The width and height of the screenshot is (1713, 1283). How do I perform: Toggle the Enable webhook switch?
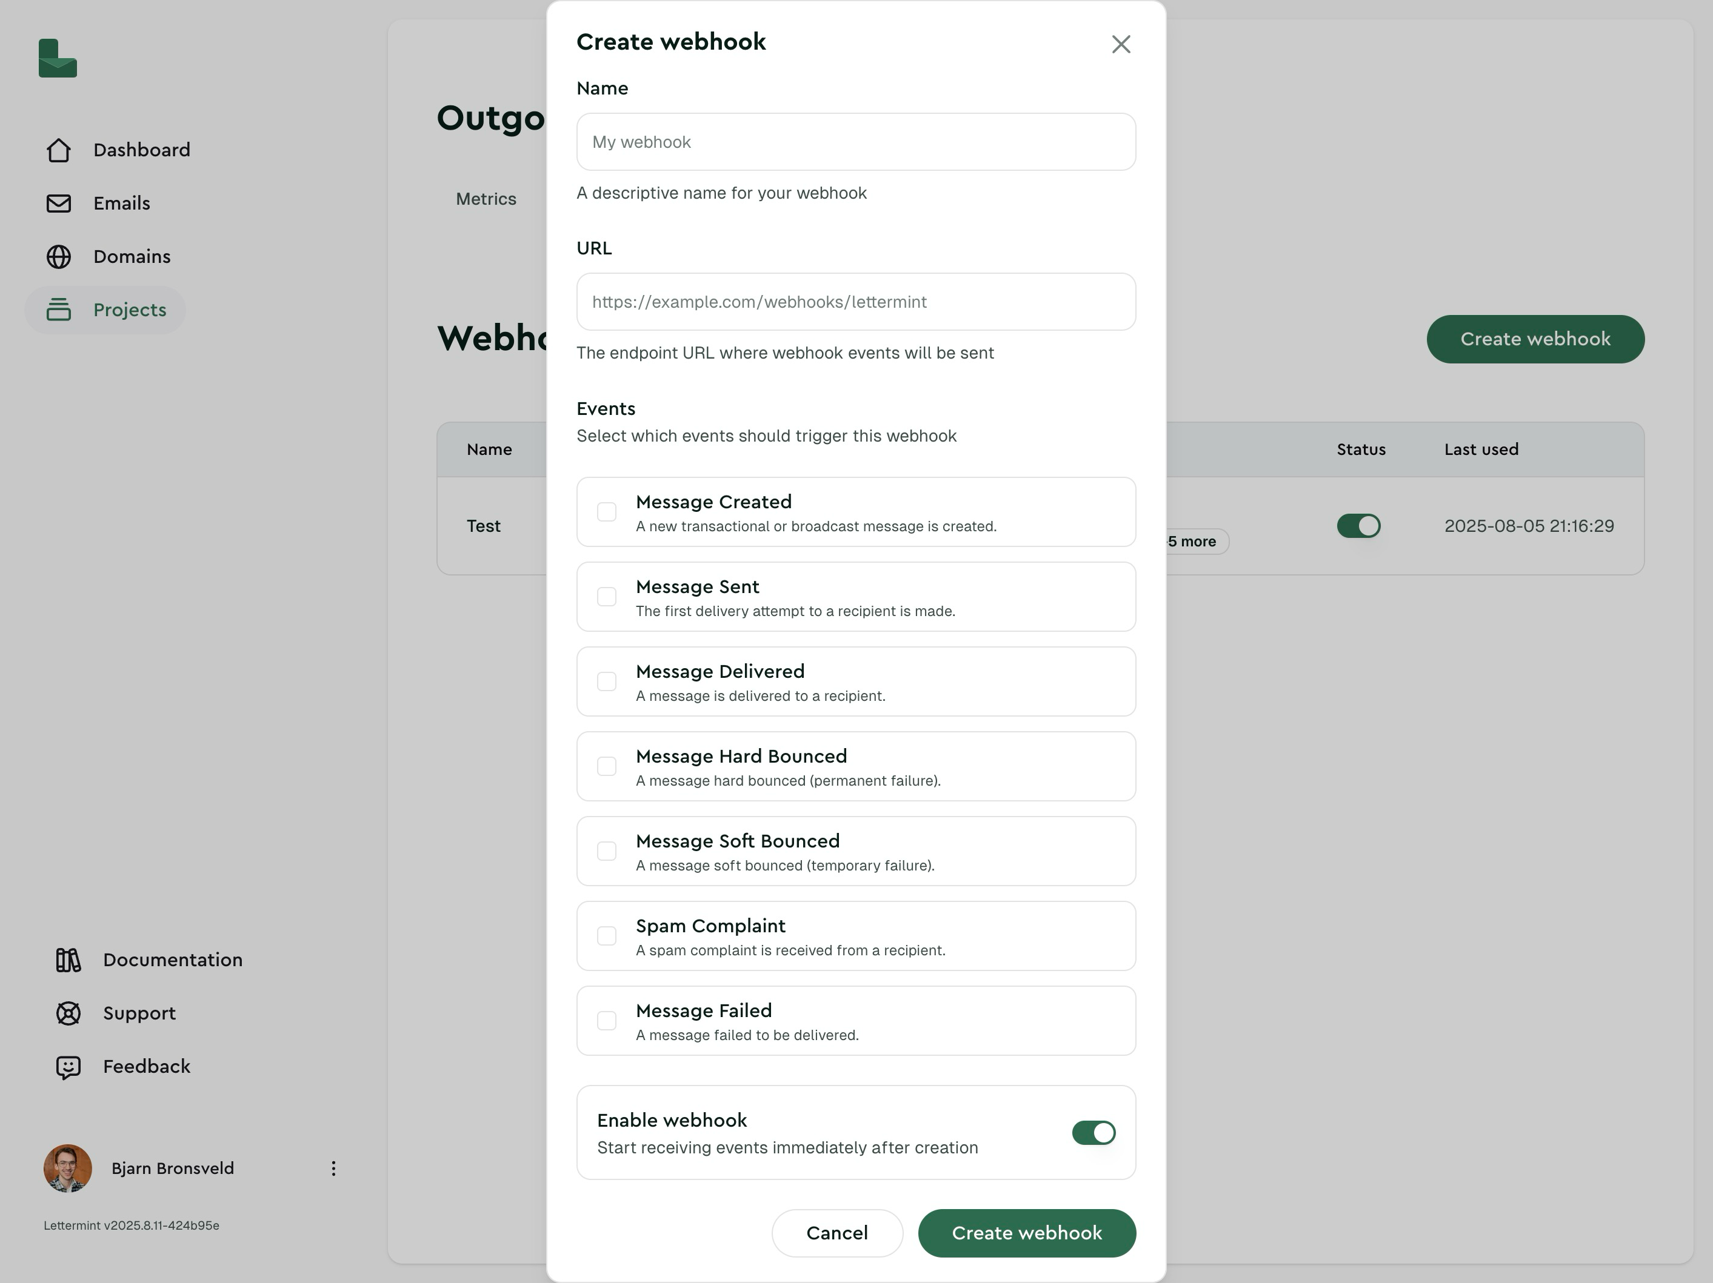click(1093, 1133)
